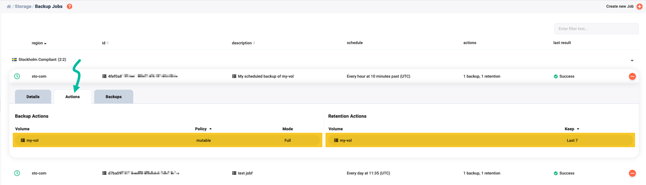Sort by the description column header

tap(244, 43)
